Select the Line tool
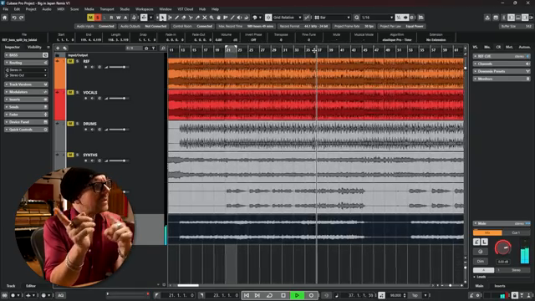The width and height of the screenshot is (535, 301). 232,18
